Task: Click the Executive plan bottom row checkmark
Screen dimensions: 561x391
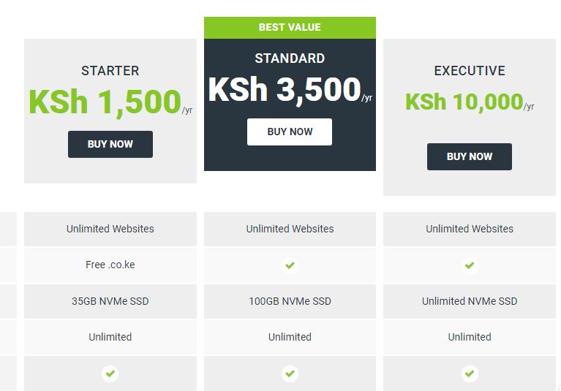Action: (470, 373)
